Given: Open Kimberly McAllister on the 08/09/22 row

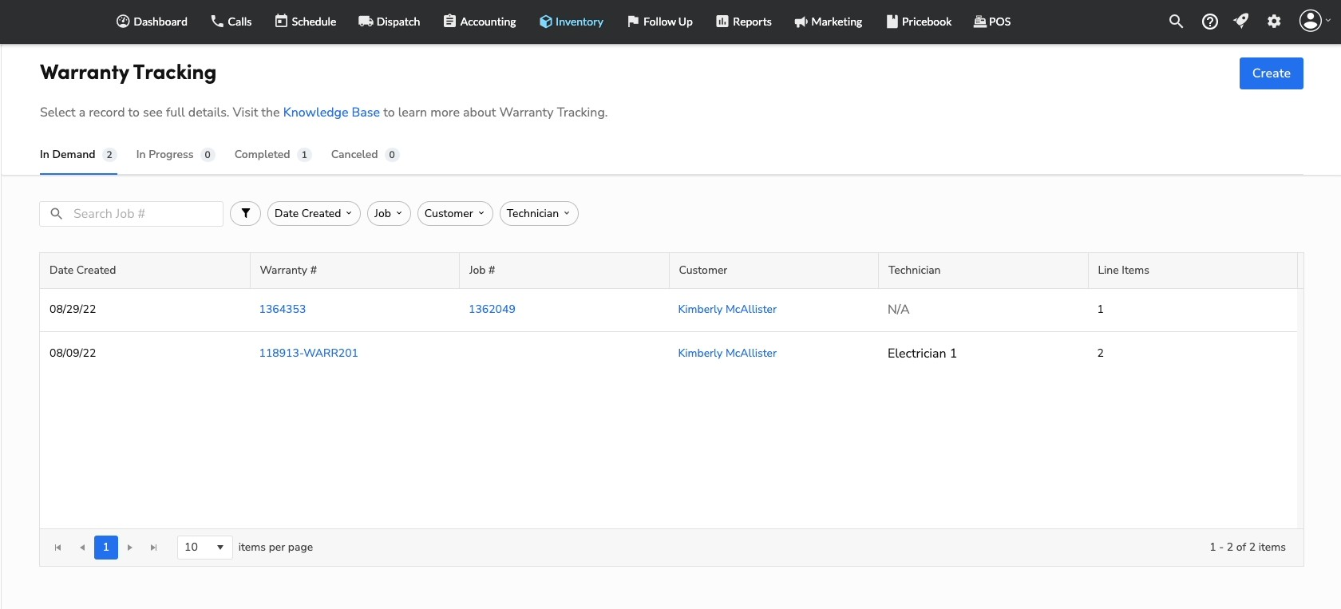Looking at the screenshot, I should [727, 353].
